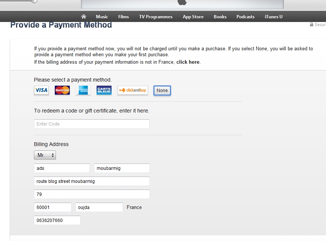The image size is (326, 241).
Task: Open the Mr. title dropdown
Action: coord(45,155)
